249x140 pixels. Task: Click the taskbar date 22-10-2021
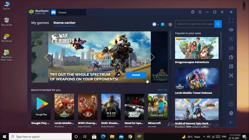[x=234, y=138]
